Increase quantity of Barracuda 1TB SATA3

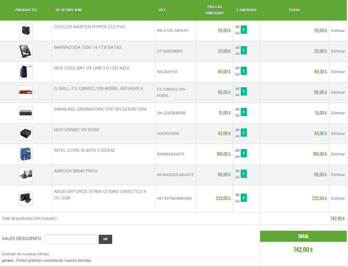[237, 47]
